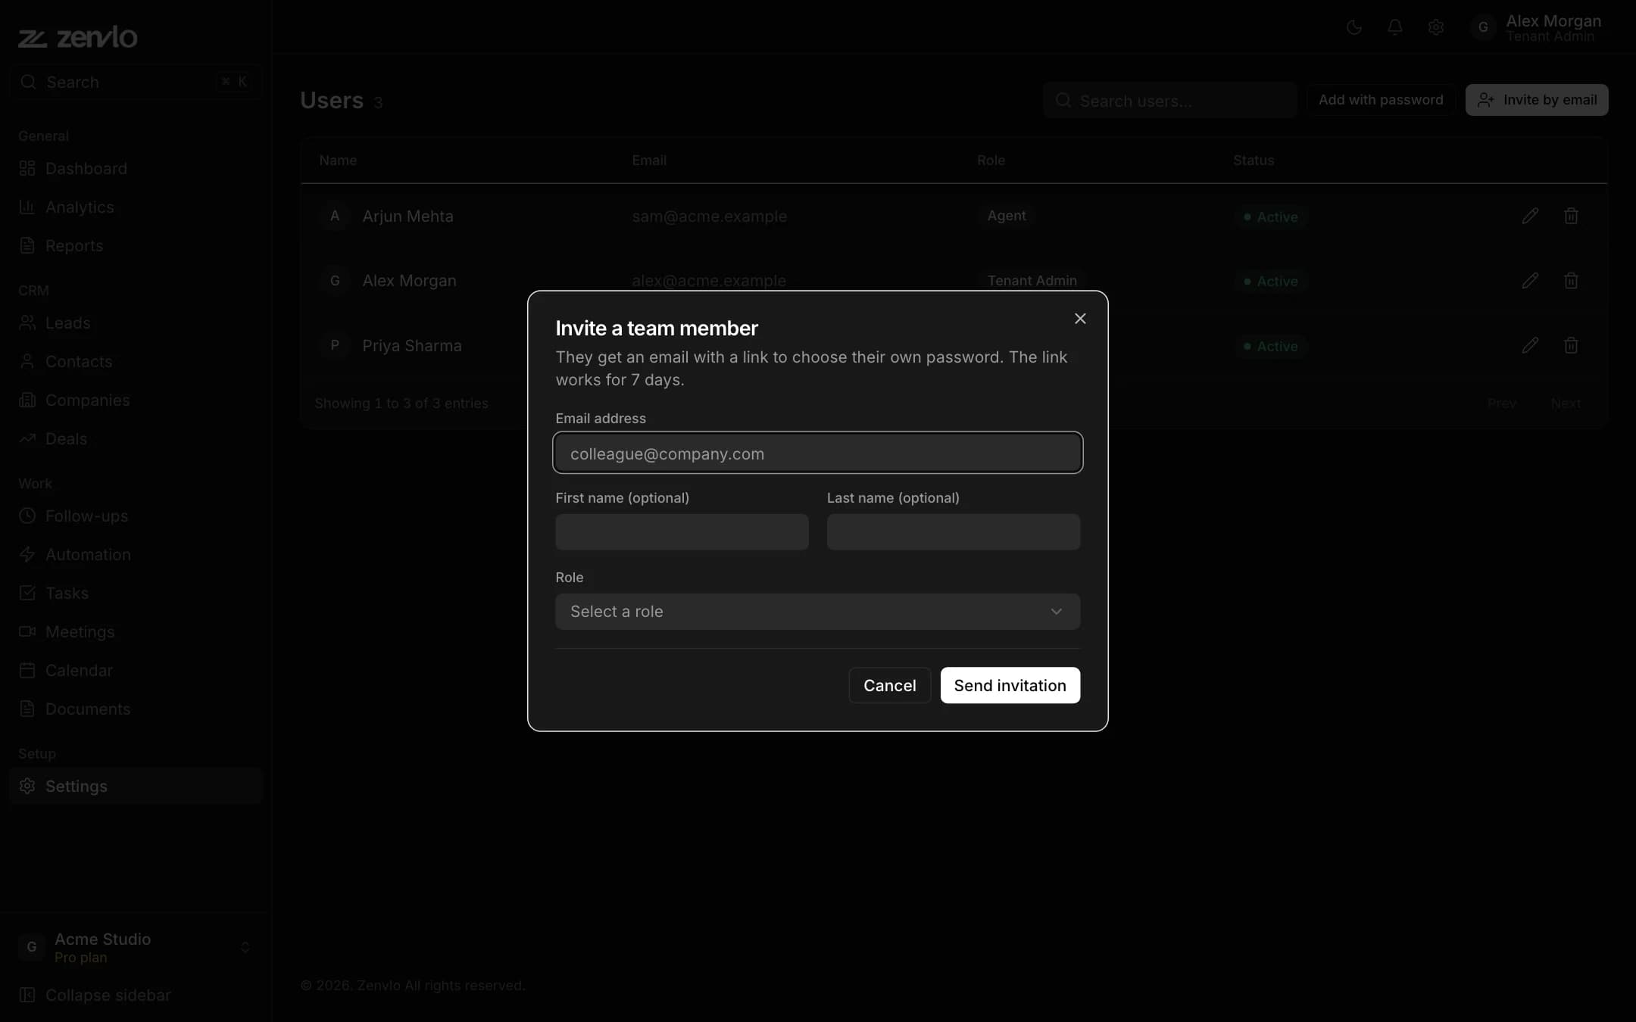Open Alex Morgan profile menu
Viewport: 1636px width, 1022px height.
1538,27
